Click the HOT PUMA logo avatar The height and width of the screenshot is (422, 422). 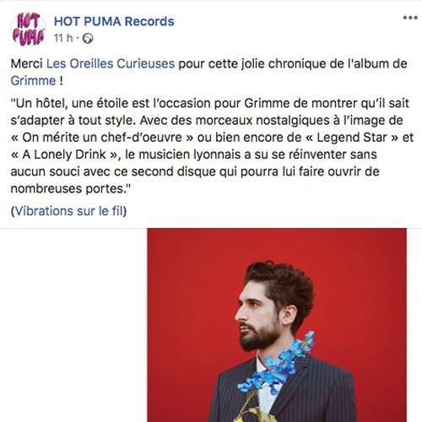tap(29, 29)
